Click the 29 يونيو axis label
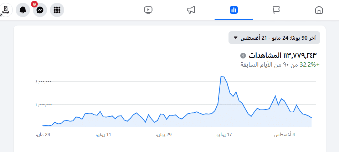339x152 pixels. 164,135
